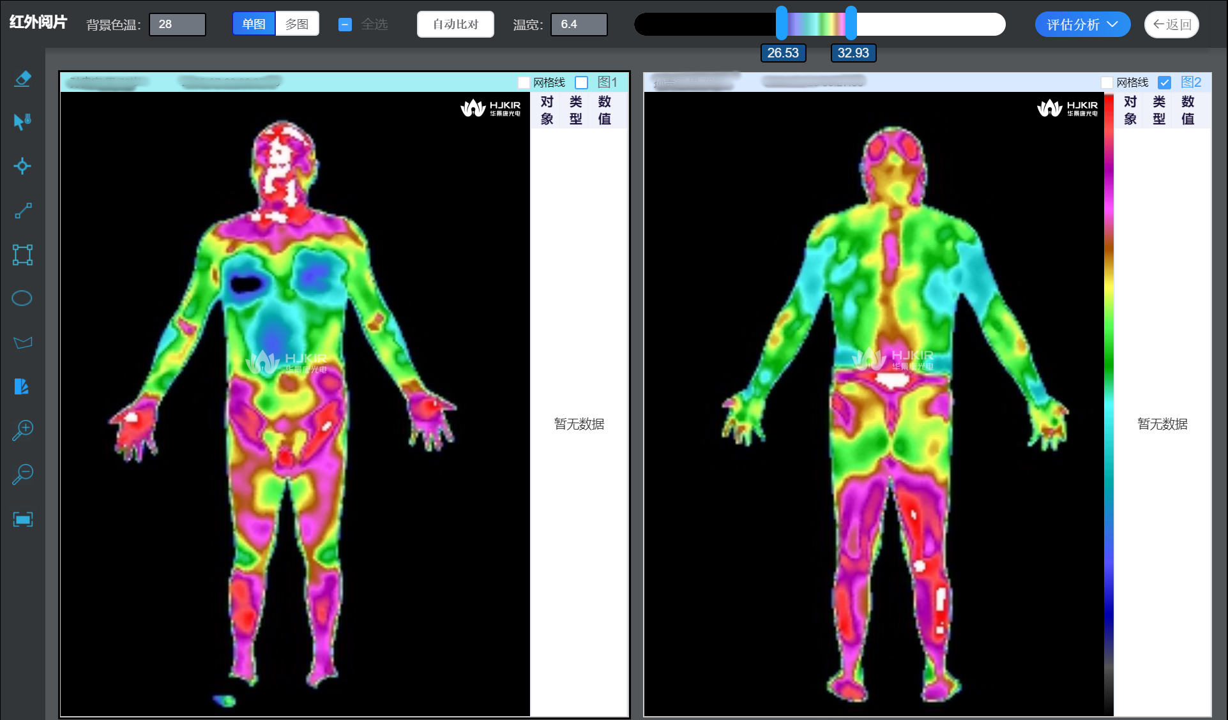Viewport: 1228px width, 720px height.
Task: Choose the crosshair point measurement tool
Action: [22, 166]
